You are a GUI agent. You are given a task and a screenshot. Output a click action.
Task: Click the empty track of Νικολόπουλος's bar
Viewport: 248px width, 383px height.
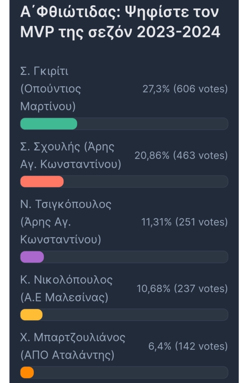click(135, 315)
